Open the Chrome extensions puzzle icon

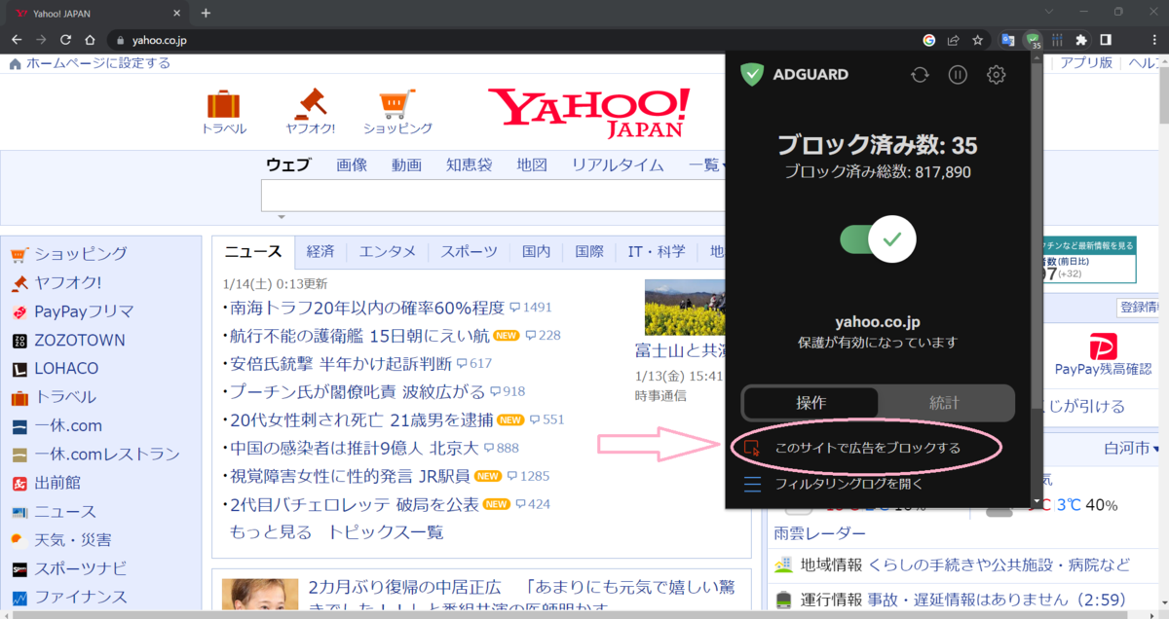click(1081, 40)
